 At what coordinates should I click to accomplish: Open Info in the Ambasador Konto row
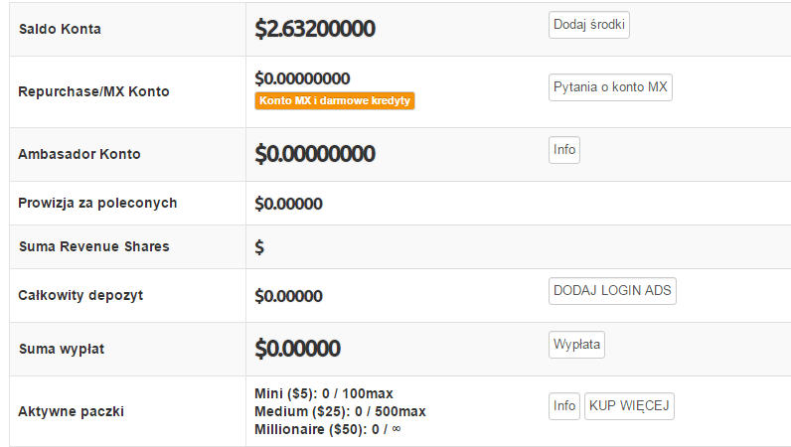[564, 150]
